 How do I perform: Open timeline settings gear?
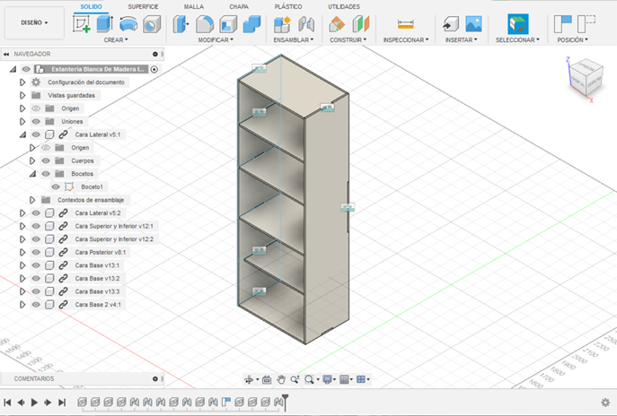coord(605,403)
